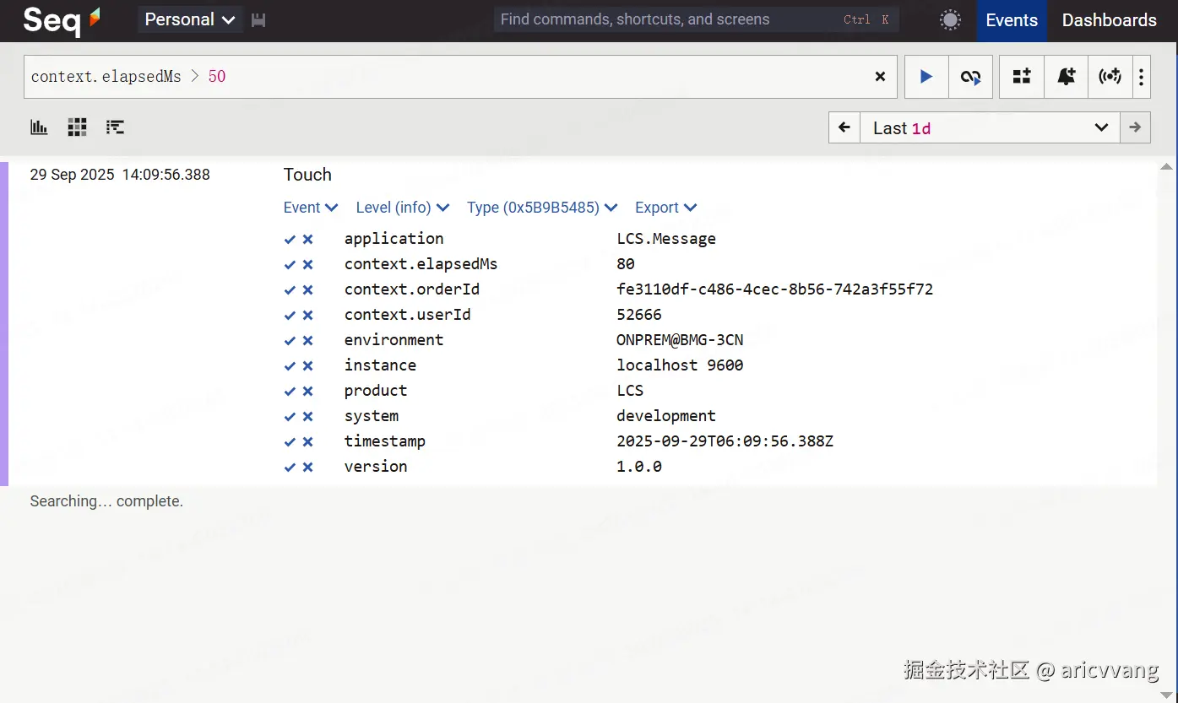This screenshot has height=703, width=1178.
Task: Click the loop/tail live events icon
Action: point(971,77)
